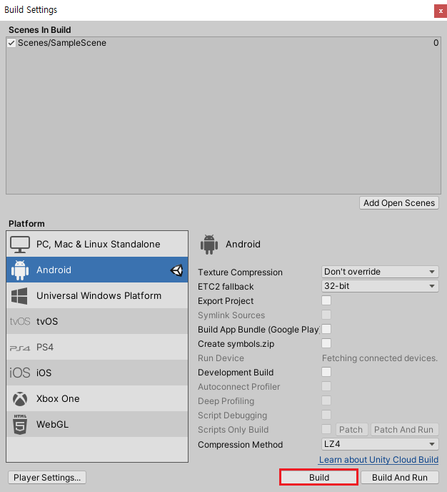Close the Build Settings window

pos(441,11)
